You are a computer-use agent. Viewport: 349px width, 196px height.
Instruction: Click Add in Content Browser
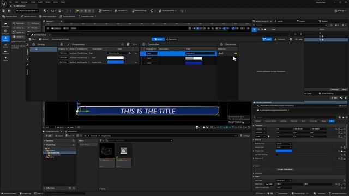[49, 136]
